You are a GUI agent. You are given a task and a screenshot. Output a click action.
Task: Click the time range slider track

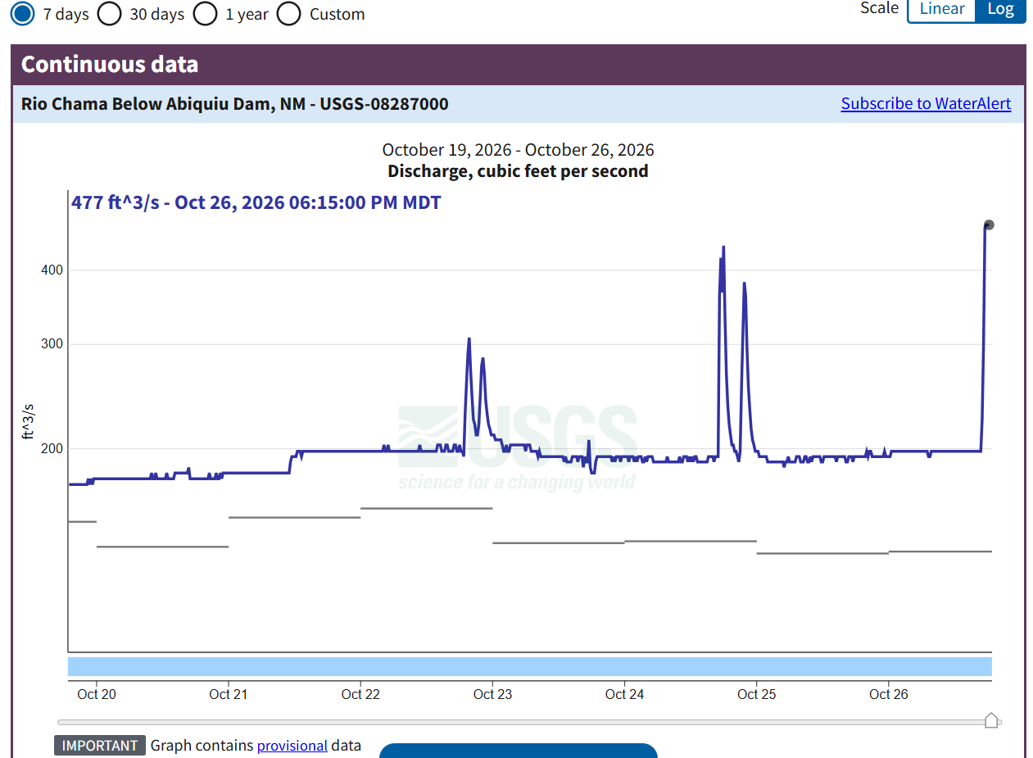click(x=529, y=722)
